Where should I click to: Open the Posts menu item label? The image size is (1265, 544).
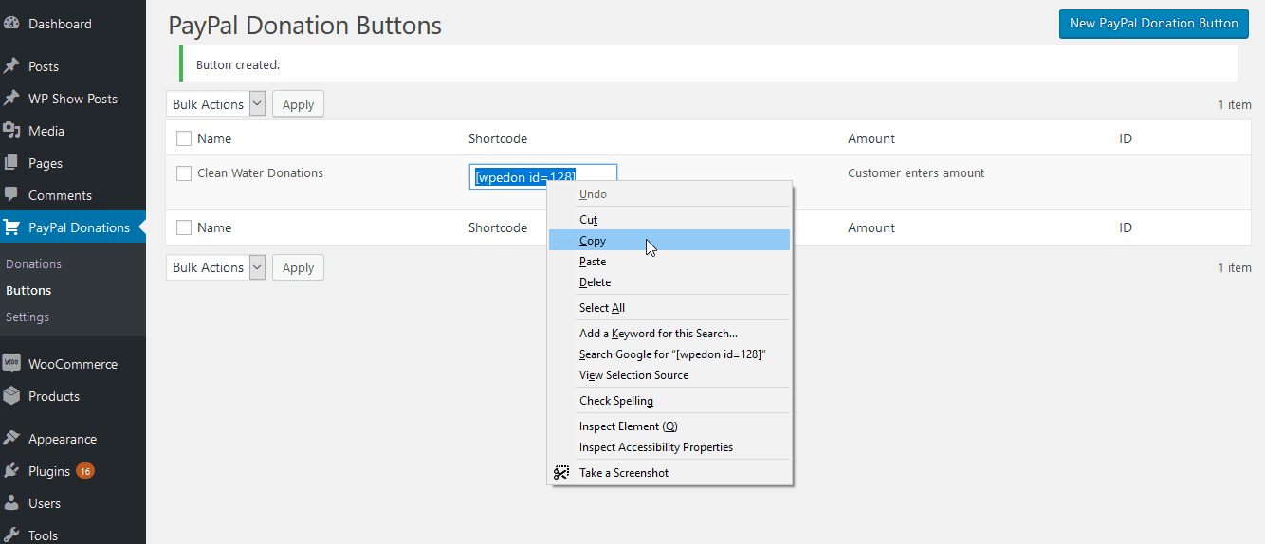(44, 66)
